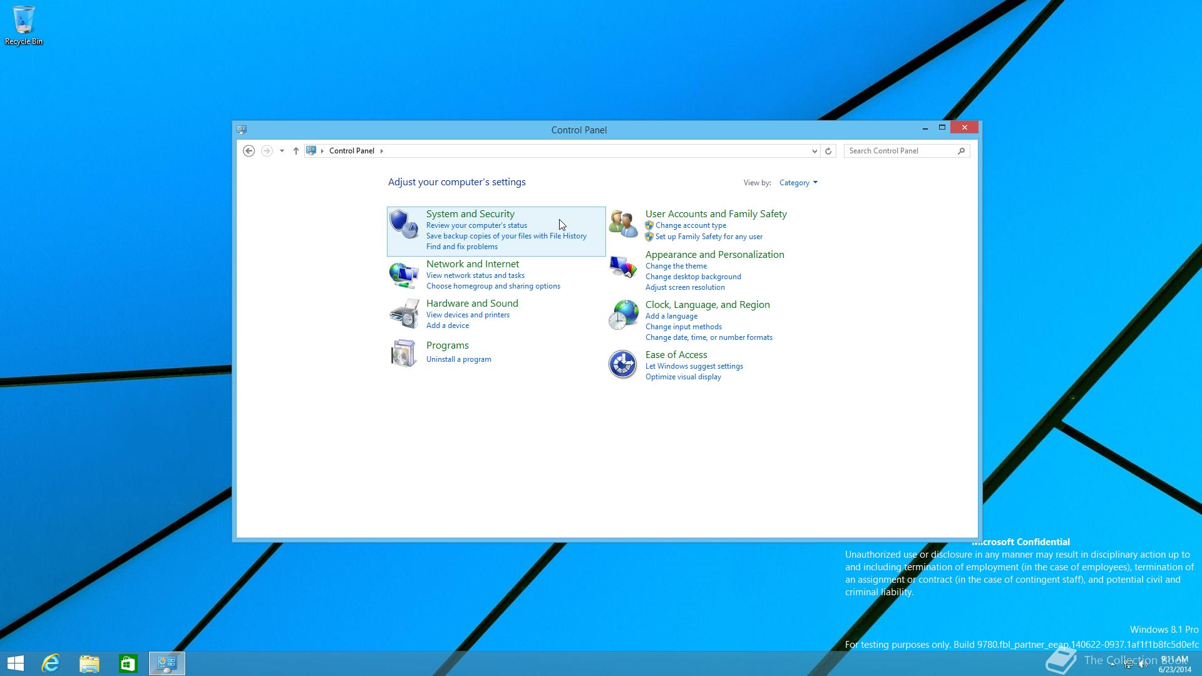1202x676 pixels.
Task: Open Clock, Language, and Region heading
Action: [x=707, y=305]
